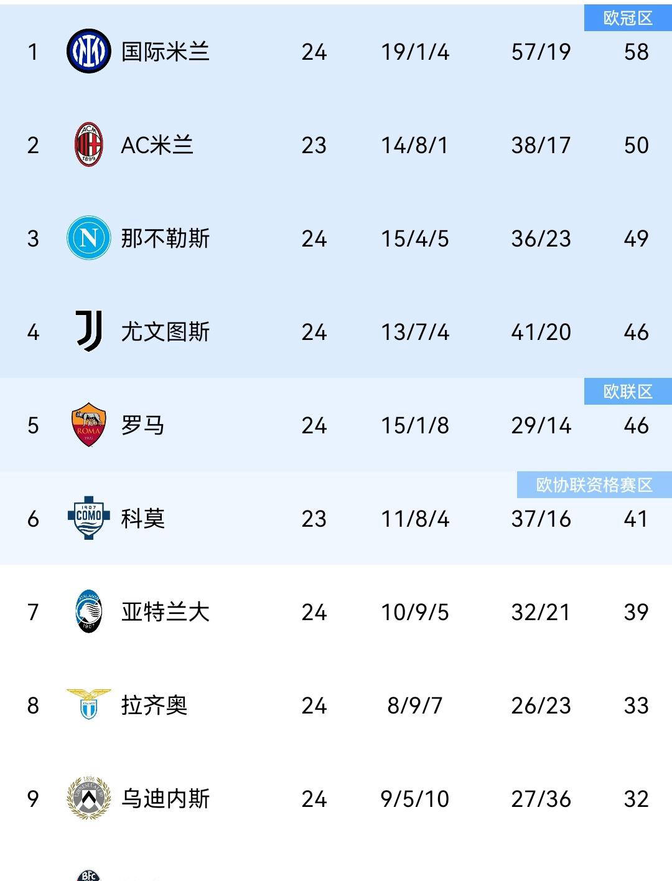
Task: Select the Lazio eagle crest
Action: tap(88, 704)
